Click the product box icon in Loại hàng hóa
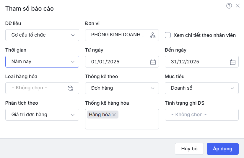This screenshot has width=244, height=158. click(70, 88)
